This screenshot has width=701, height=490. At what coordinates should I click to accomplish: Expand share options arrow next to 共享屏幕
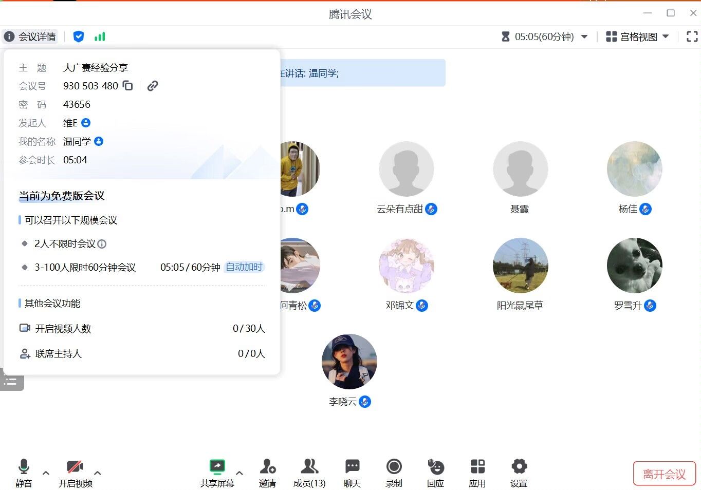239,473
